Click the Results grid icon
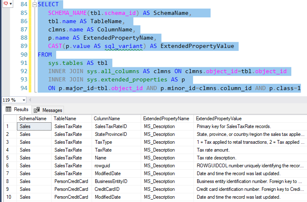The width and height of the screenshot is (307, 202). point(8,109)
